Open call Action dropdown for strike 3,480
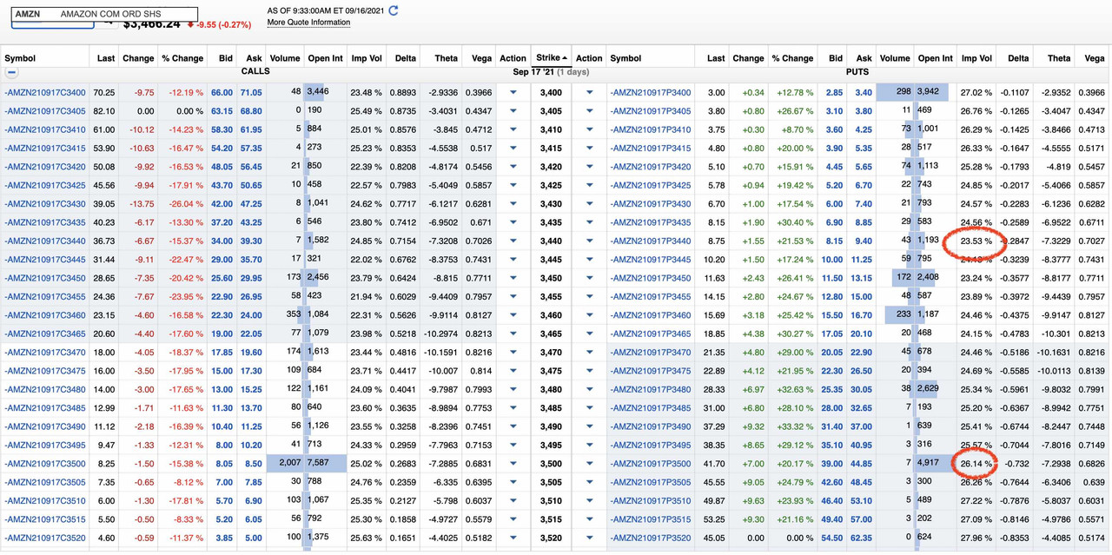 point(513,390)
